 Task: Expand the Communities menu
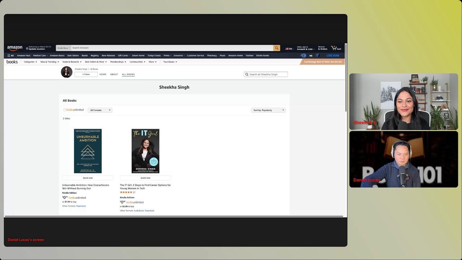[x=138, y=62]
